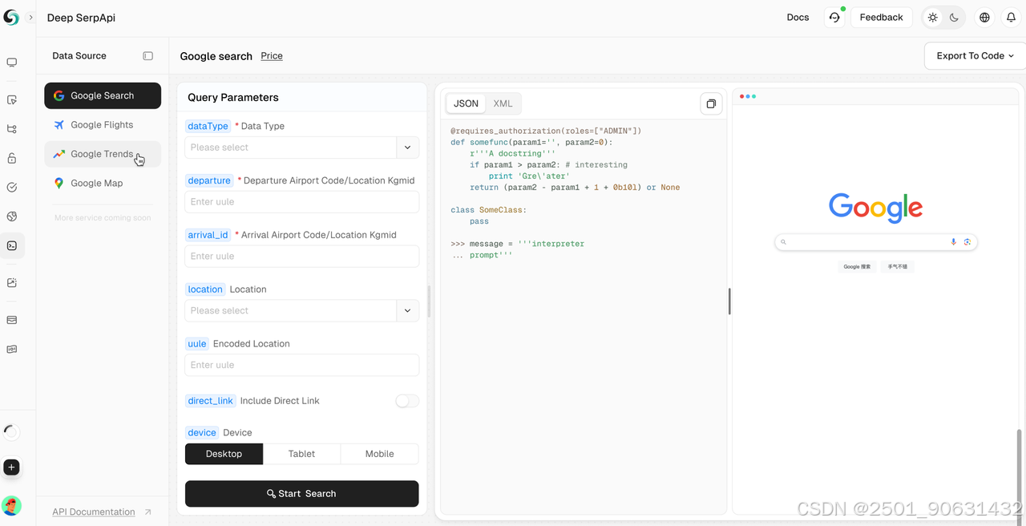Switch to light theme sun icon
1026x526 pixels.
point(933,18)
